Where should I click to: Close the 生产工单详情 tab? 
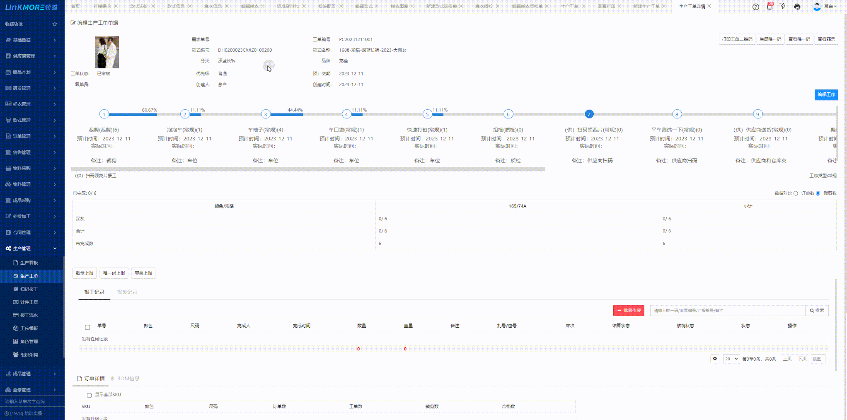pyautogui.click(x=709, y=6)
